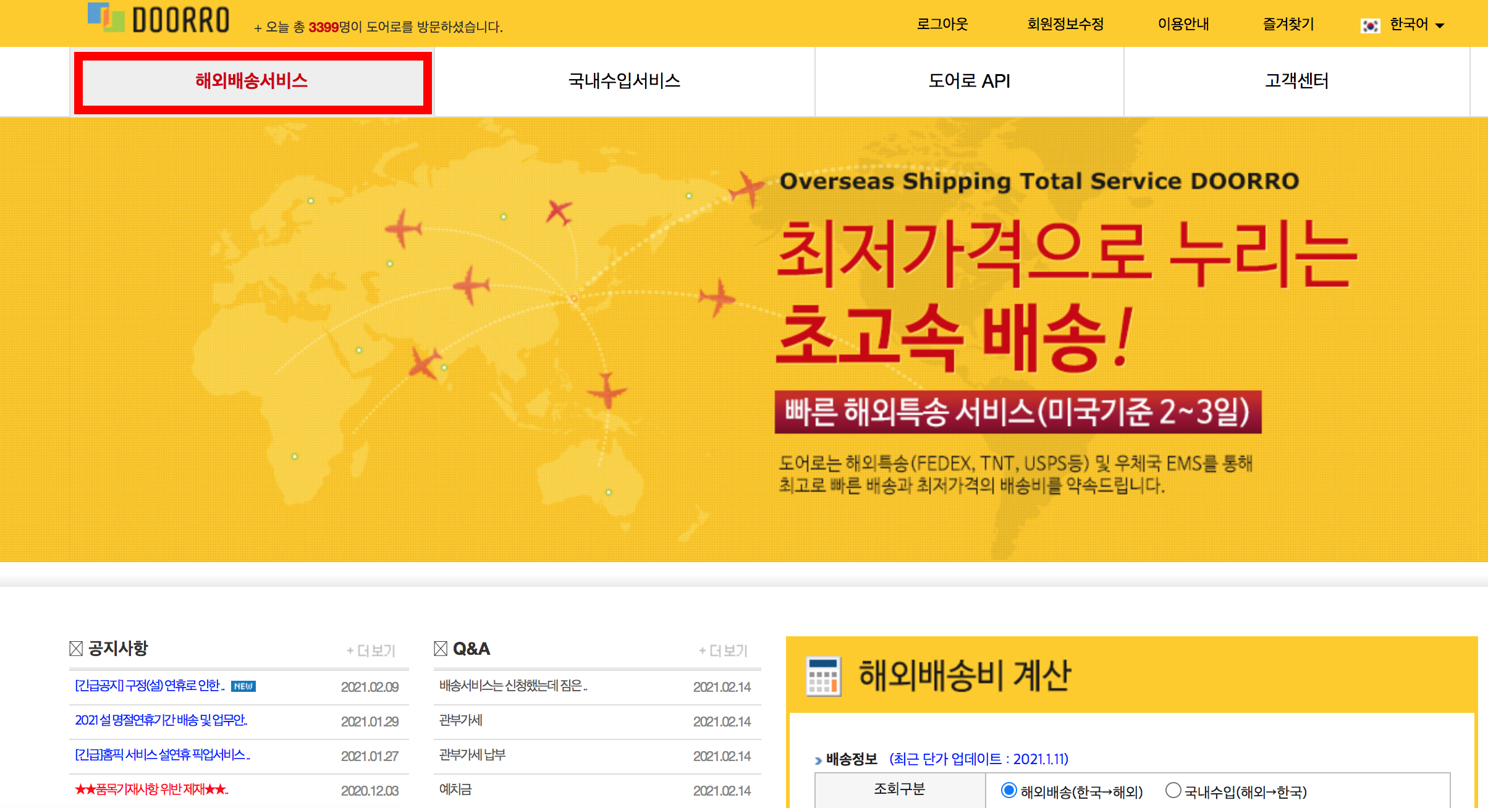This screenshot has width=1488, height=808.
Task: Click the 로그아웃 link
Action: [942, 24]
